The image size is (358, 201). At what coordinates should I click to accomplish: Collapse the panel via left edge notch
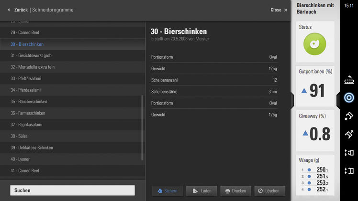292,99
